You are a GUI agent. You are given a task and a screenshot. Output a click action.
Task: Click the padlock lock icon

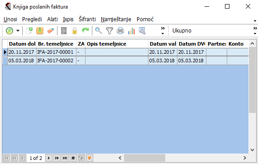click(75, 31)
